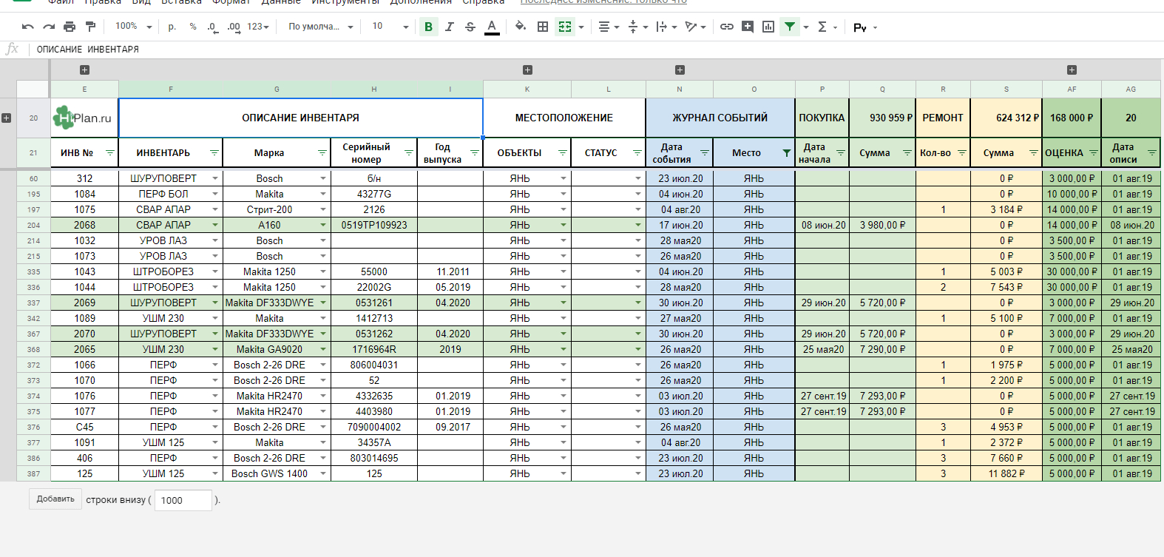Increase decimal places
The height and width of the screenshot is (557, 1164).
click(234, 27)
